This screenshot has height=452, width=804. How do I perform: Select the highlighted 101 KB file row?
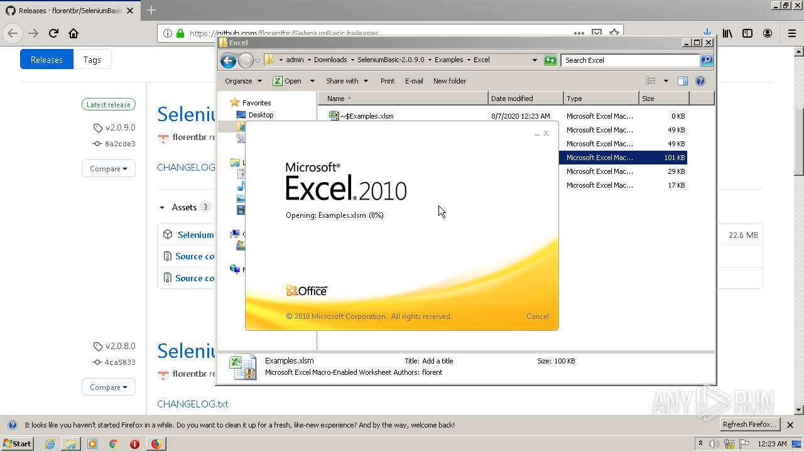[623, 158]
